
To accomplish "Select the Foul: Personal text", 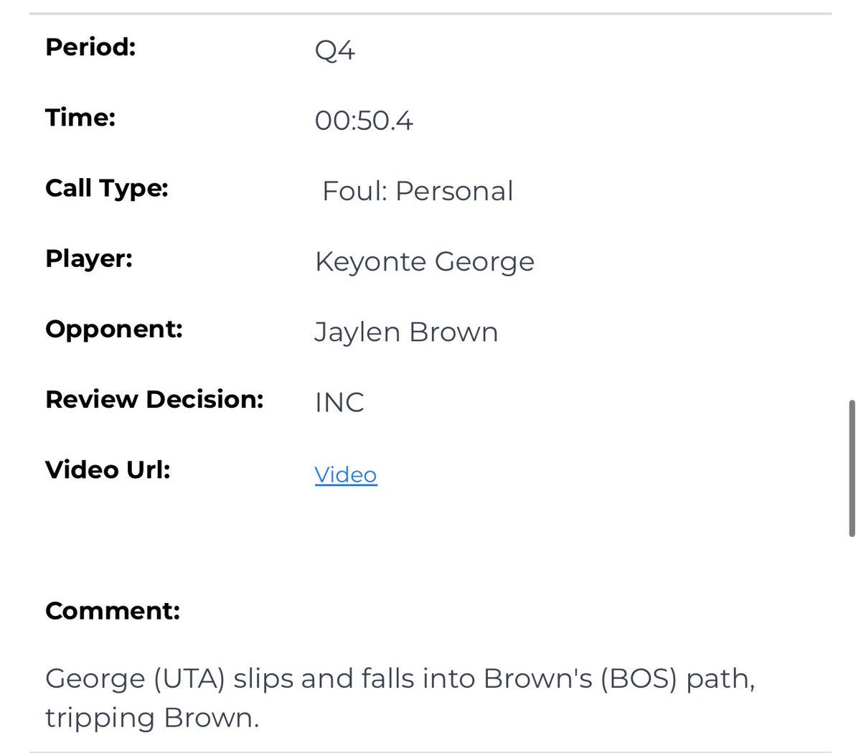I will click(x=418, y=191).
